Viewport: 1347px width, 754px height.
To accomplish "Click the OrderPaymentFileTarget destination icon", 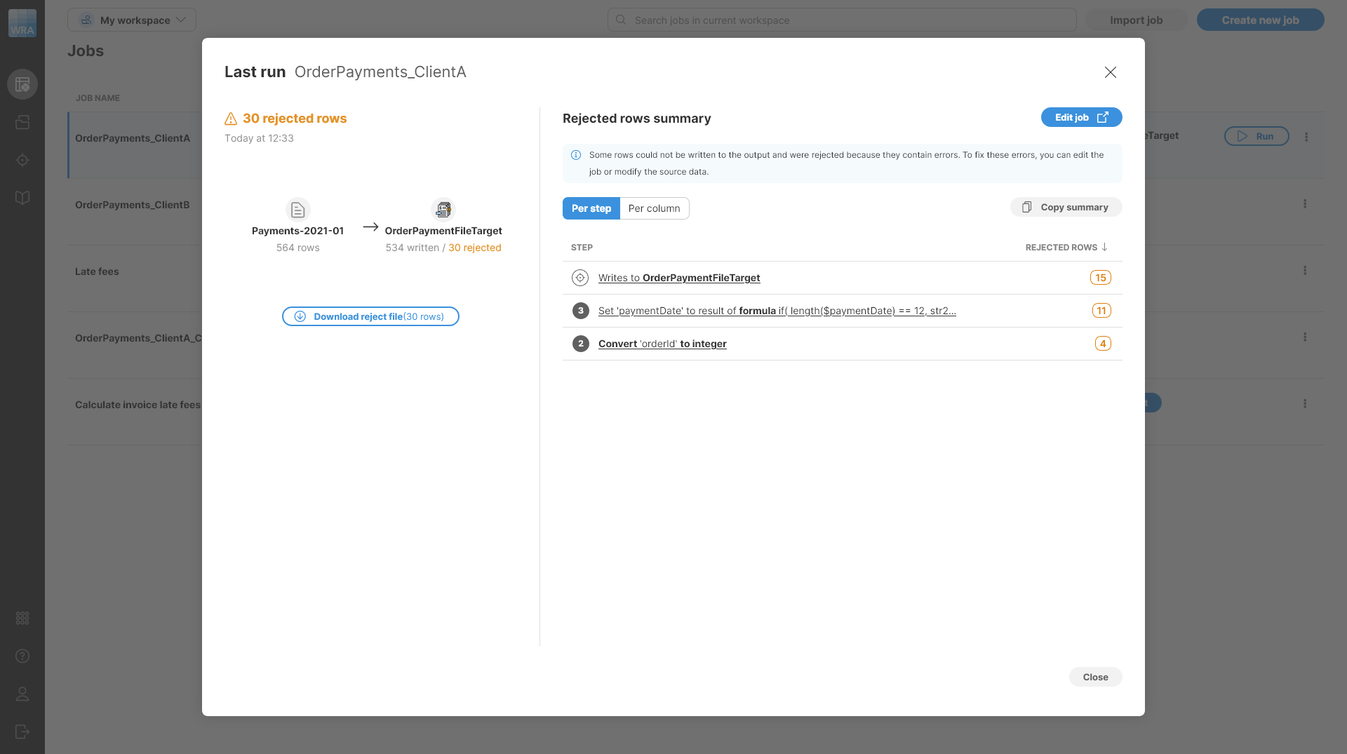I will (x=443, y=210).
